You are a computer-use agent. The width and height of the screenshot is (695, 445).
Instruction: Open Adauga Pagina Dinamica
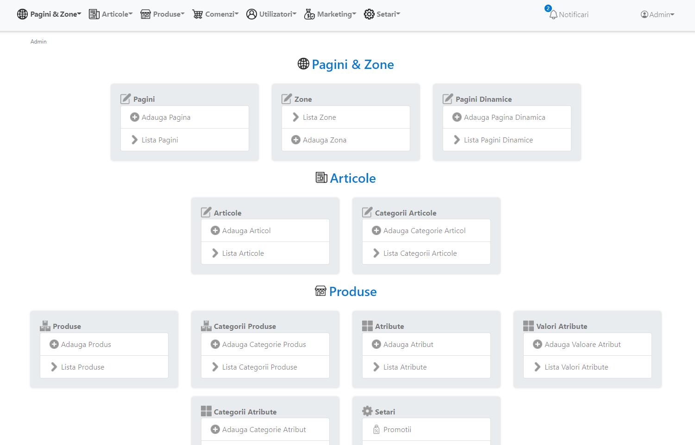pos(507,117)
